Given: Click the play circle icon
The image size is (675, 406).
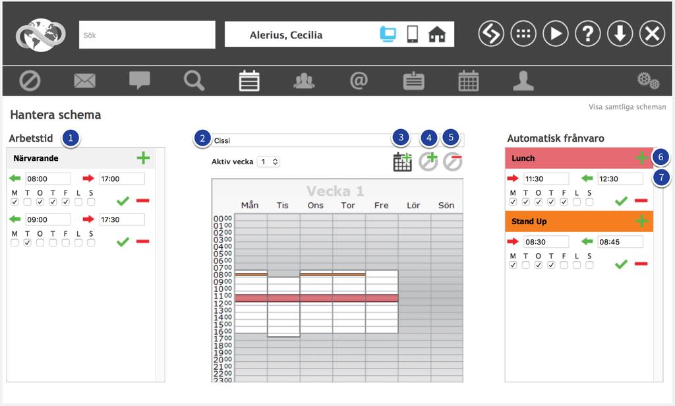Looking at the screenshot, I should pos(555,34).
